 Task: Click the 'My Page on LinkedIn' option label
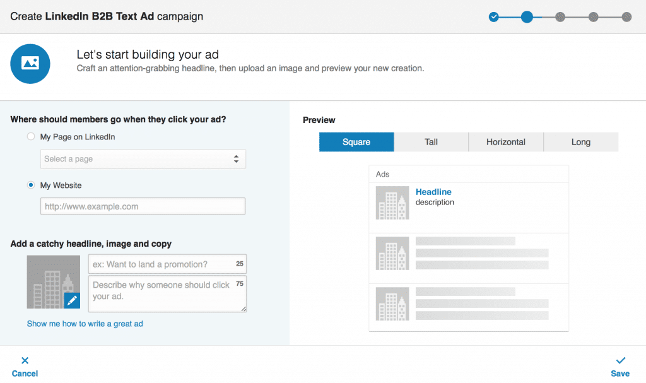click(78, 137)
